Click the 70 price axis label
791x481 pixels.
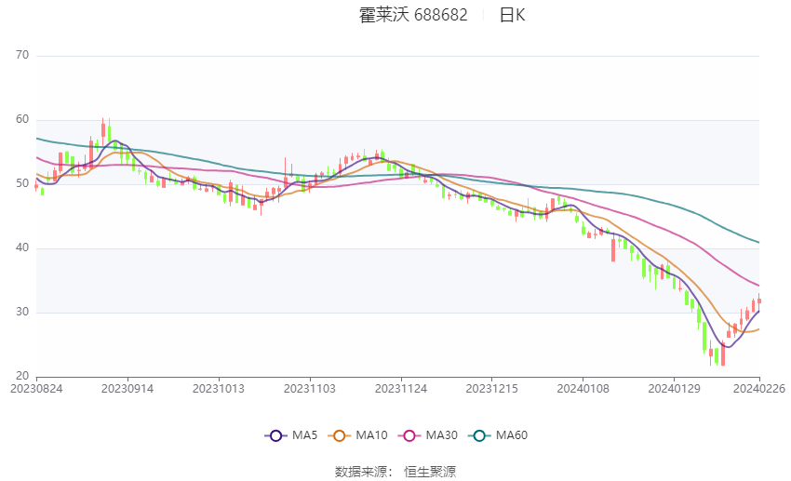[x=22, y=55]
